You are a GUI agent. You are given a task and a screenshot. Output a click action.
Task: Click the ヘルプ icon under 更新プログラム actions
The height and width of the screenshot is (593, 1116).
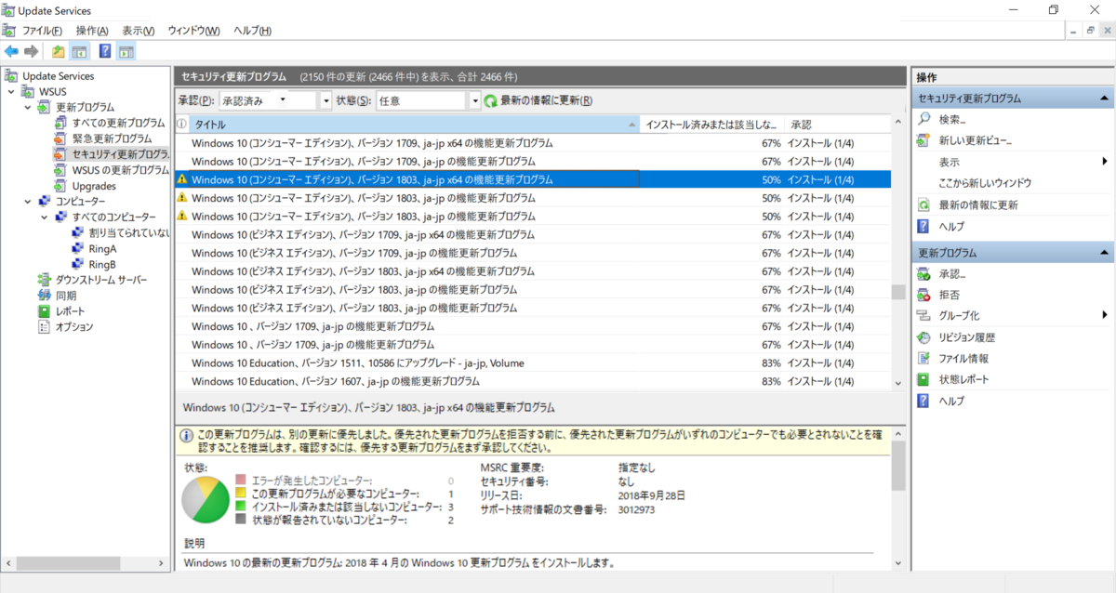click(923, 401)
